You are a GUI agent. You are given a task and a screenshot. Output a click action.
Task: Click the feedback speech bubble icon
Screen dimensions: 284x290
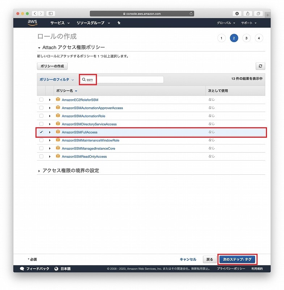tap(22, 269)
